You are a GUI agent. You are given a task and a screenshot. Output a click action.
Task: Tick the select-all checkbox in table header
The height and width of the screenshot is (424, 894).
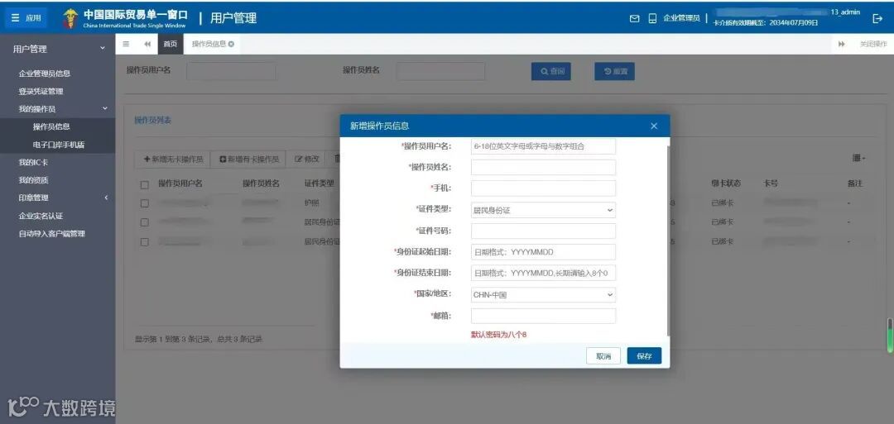coord(144,184)
